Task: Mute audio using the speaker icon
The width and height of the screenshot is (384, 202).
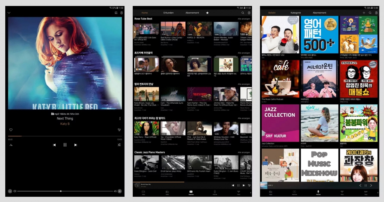Action: click(x=15, y=191)
